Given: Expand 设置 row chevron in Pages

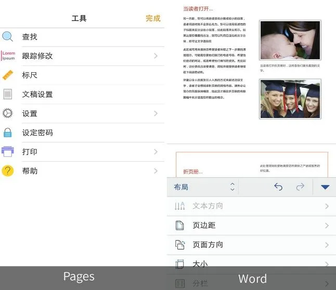Looking at the screenshot, I should click(x=156, y=113).
